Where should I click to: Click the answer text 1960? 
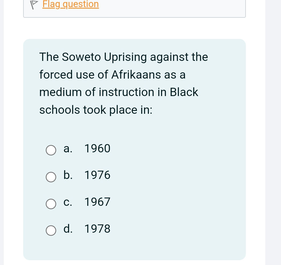coord(97,149)
